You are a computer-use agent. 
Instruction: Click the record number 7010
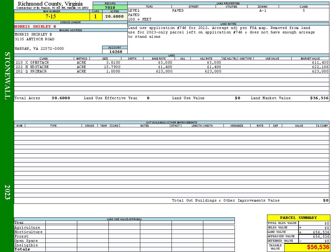click(110, 7)
